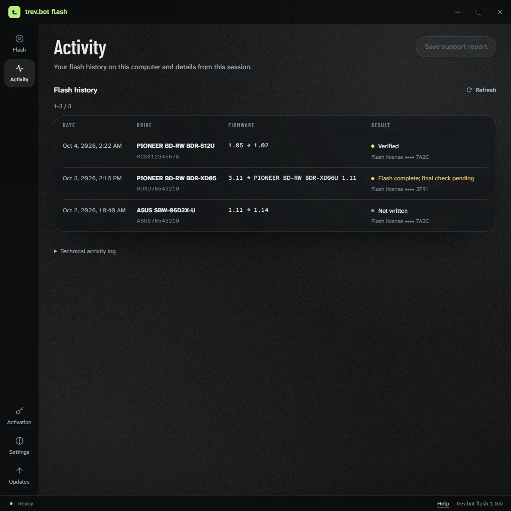
Task: Open the Help link
Action: tap(443, 504)
